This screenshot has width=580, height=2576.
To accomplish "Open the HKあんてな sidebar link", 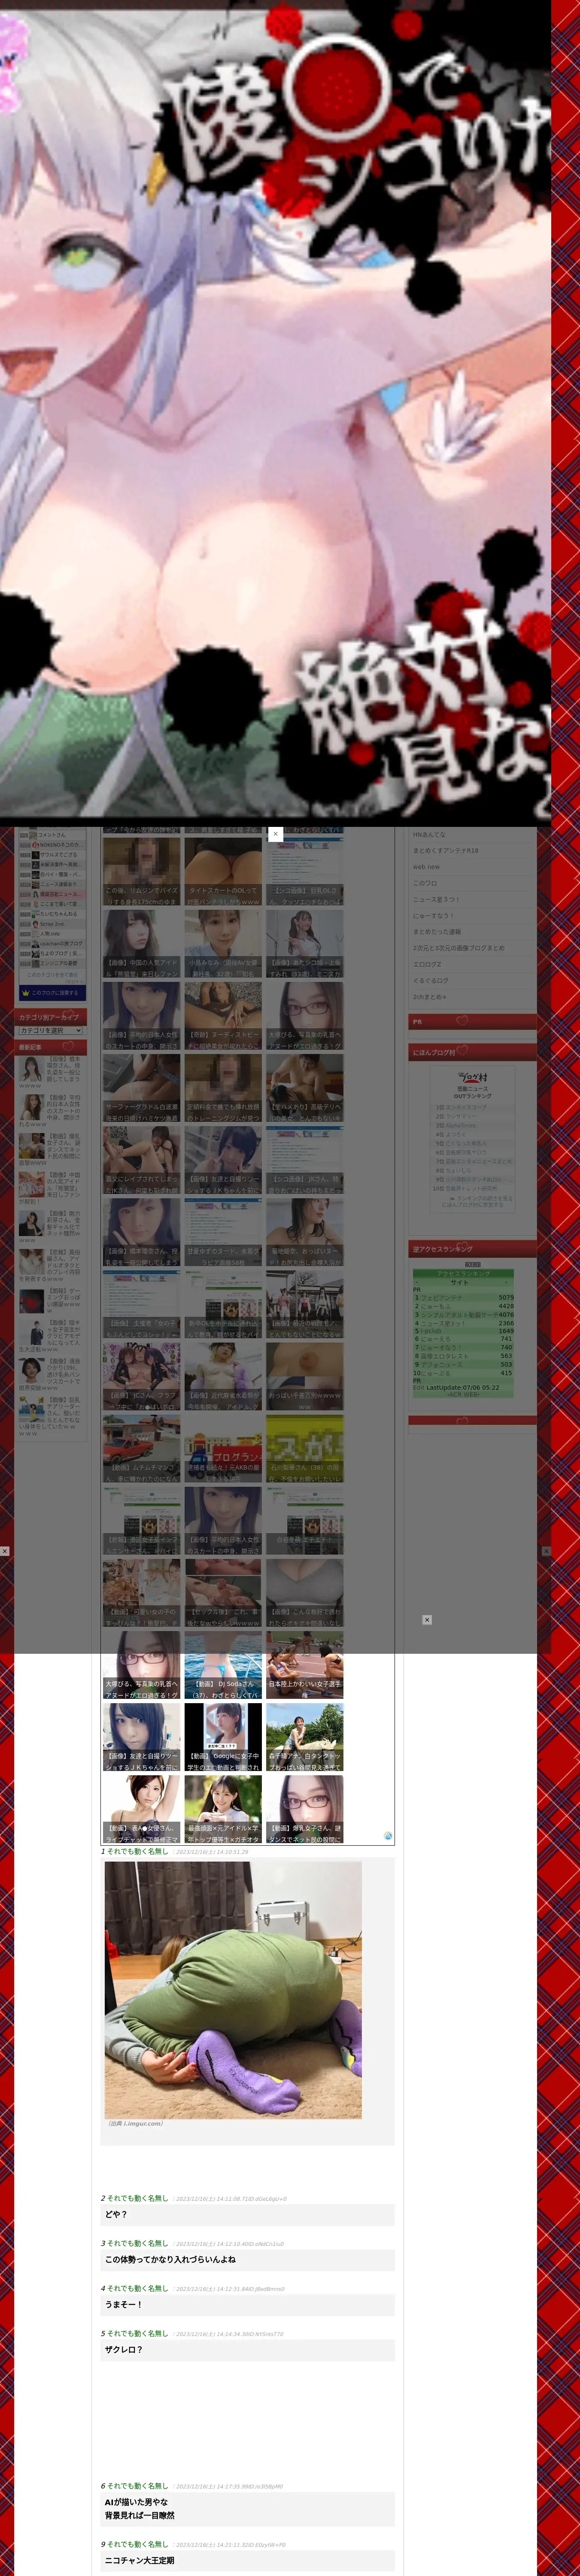I will click(430, 834).
